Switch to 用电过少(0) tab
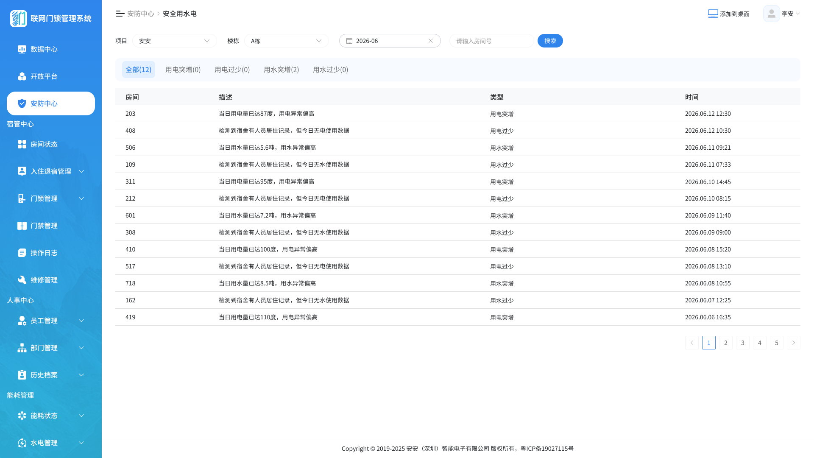The height and width of the screenshot is (458, 814). click(x=232, y=70)
